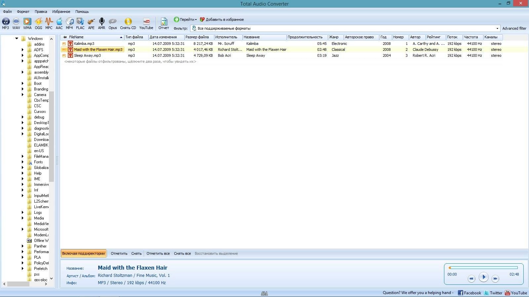Expand the Boot folder
Image resolution: width=529 pixels, height=297 pixels.
tap(22, 83)
